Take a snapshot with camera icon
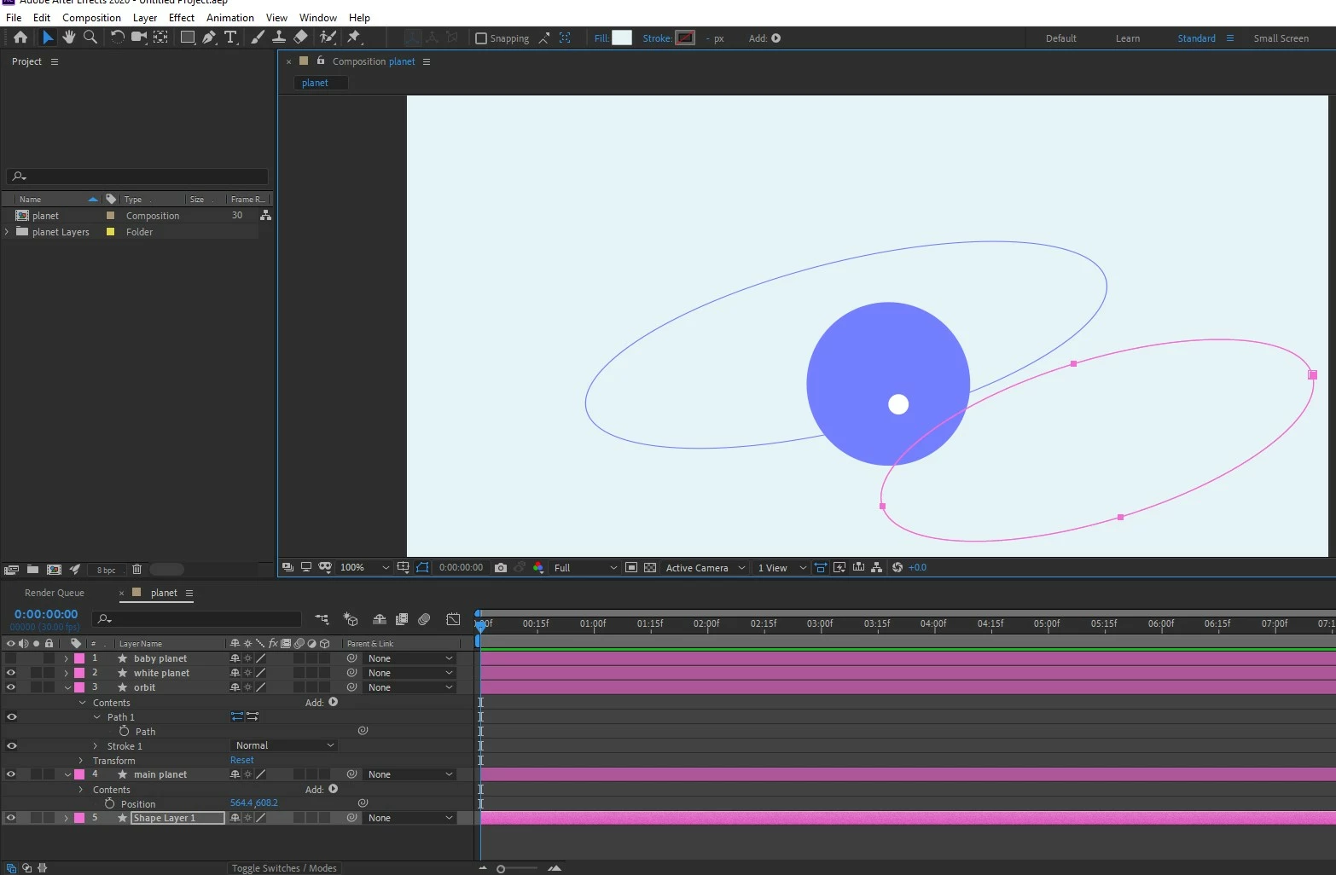Image resolution: width=1336 pixels, height=875 pixels. pyautogui.click(x=501, y=567)
